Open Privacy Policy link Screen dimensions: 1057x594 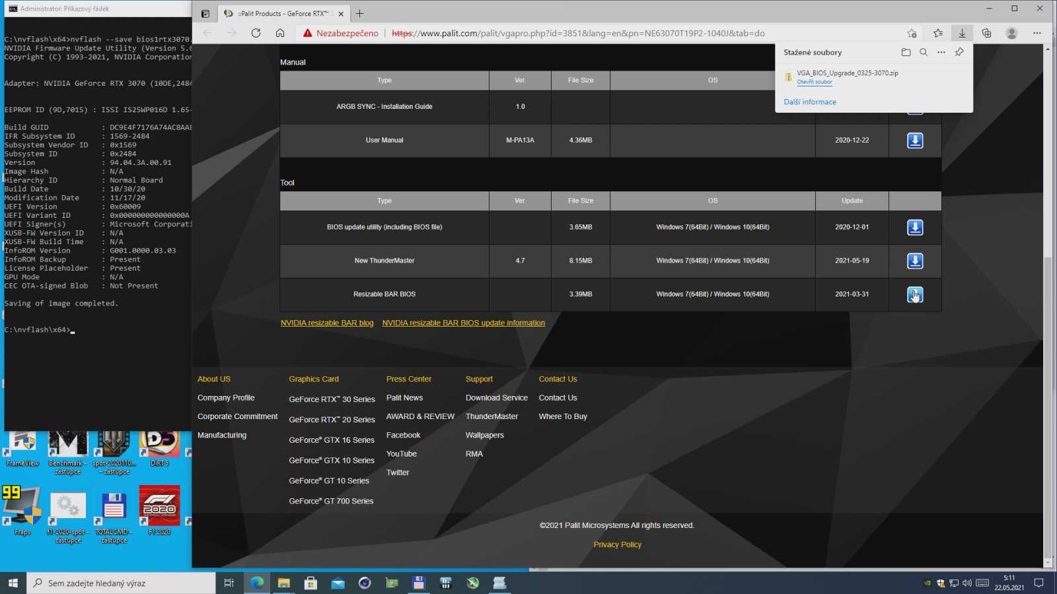(618, 544)
